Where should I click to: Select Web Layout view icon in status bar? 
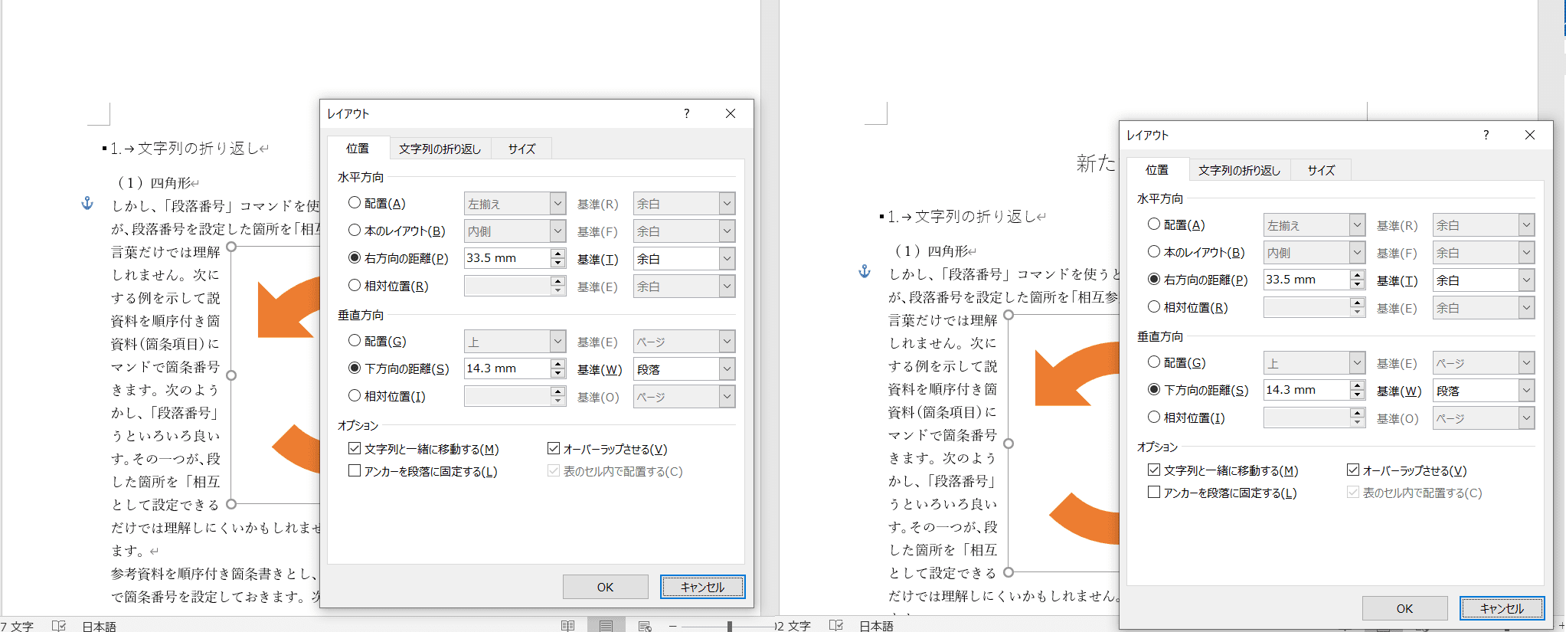pyautogui.click(x=644, y=626)
